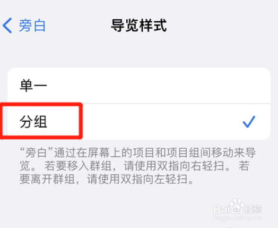Go back to the 旁白 settings page

pos(24,26)
